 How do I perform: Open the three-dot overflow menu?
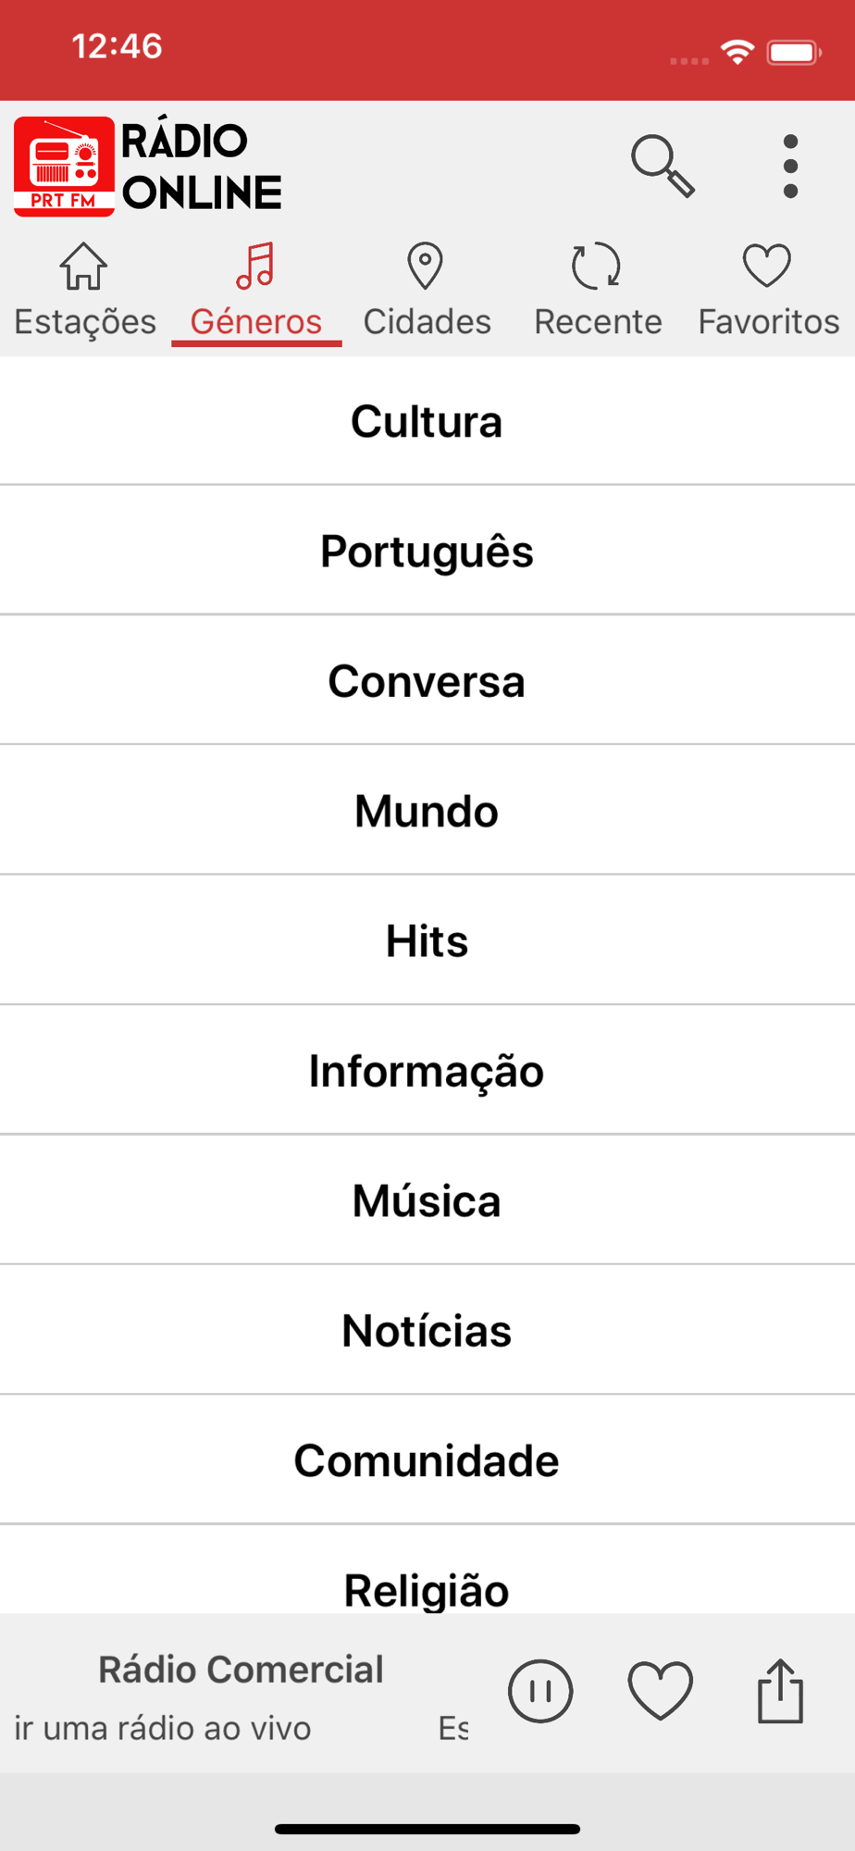[x=790, y=167]
